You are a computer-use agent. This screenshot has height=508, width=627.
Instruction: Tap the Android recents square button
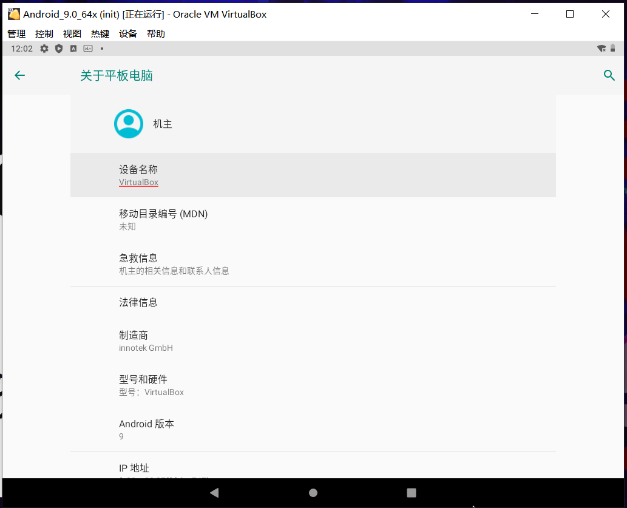(x=412, y=493)
